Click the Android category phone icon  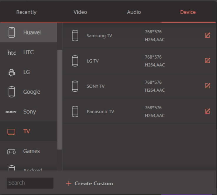coord(12,168)
